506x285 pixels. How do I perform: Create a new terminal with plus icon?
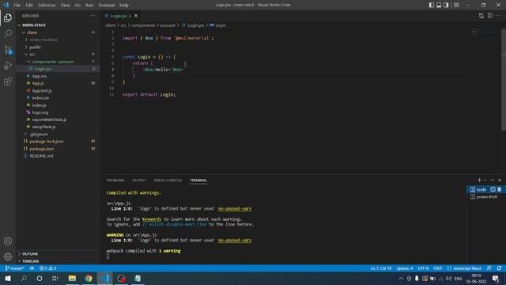point(479,180)
